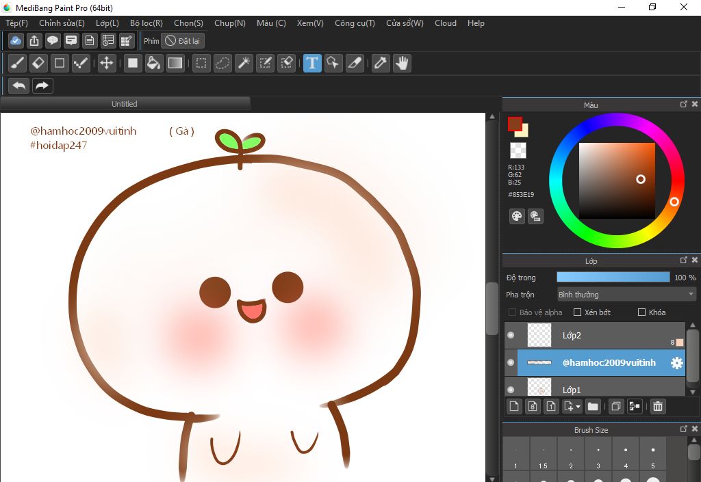The width and height of the screenshot is (701, 482).
Task: Open the Pha trộn blend mode dropdown
Action: coord(626,295)
